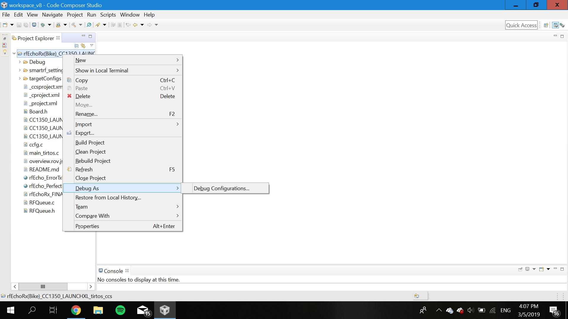Click the yellow Back arrow navigation icon
Viewport: 568px width, 319px height.
click(135, 25)
